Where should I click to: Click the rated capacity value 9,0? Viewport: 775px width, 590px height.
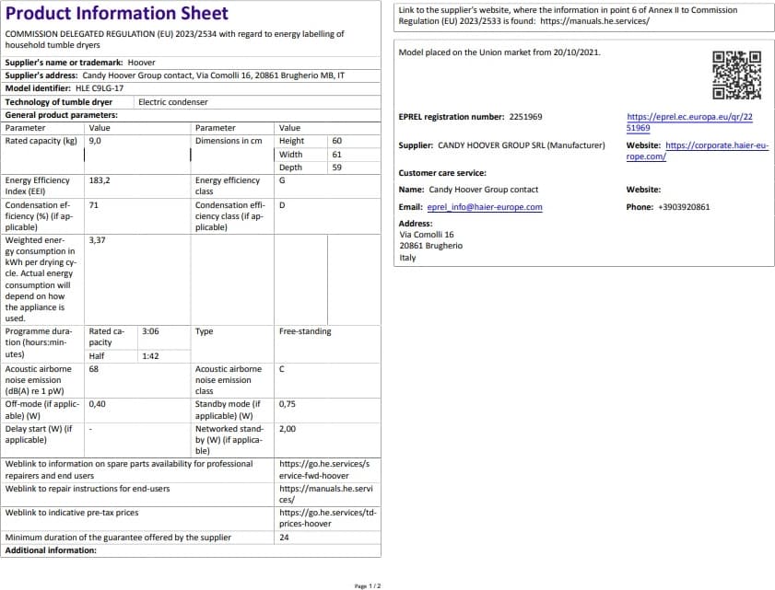click(x=96, y=141)
